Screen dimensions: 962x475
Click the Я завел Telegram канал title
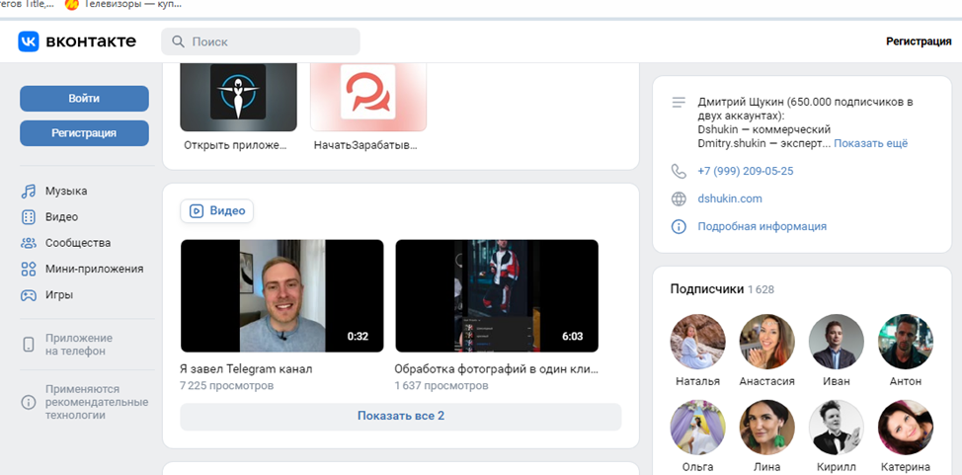[x=245, y=369]
